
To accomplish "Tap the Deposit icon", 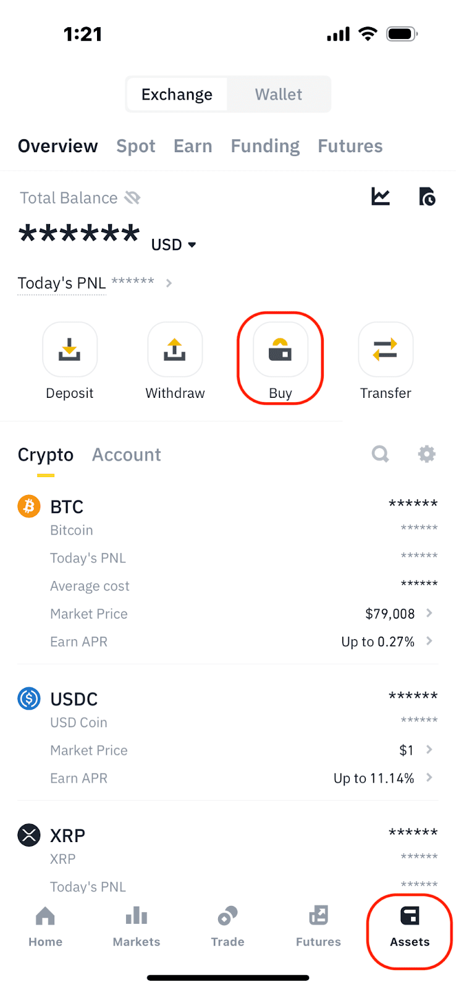I will click(69, 350).
